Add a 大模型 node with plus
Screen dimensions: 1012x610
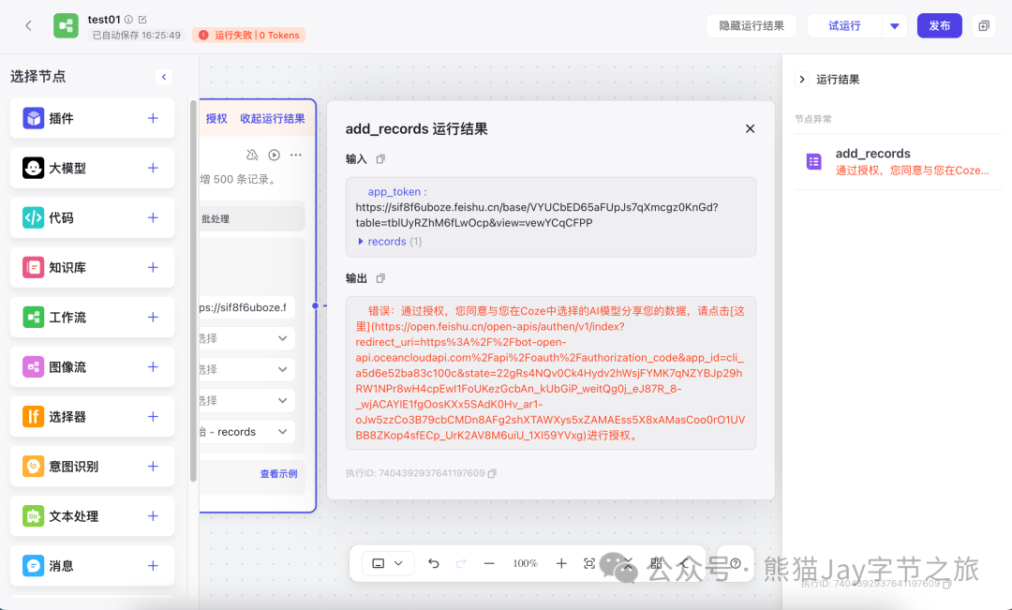tap(153, 168)
